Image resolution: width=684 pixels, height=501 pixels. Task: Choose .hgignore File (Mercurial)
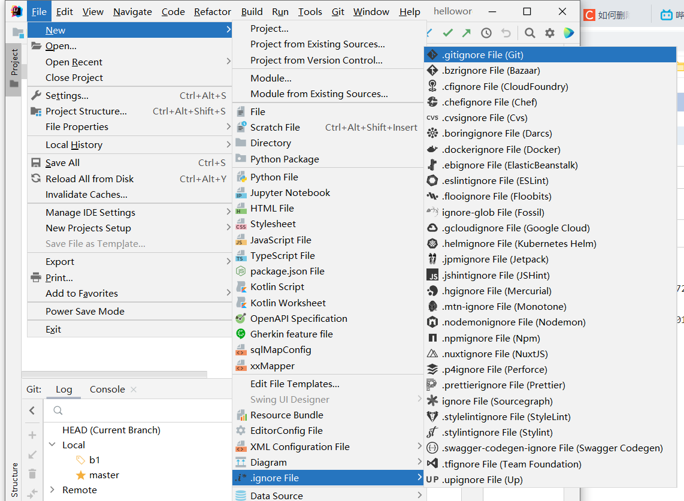pos(550,291)
